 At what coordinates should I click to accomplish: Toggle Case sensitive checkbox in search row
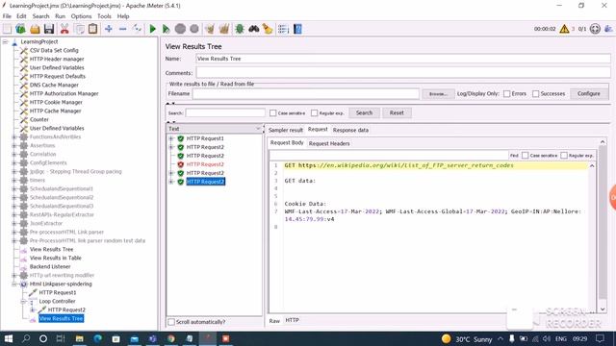pyautogui.click(x=272, y=113)
